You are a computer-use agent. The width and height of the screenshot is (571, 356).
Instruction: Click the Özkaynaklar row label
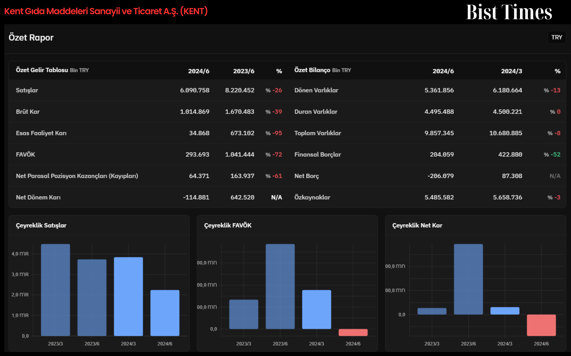coord(312,197)
